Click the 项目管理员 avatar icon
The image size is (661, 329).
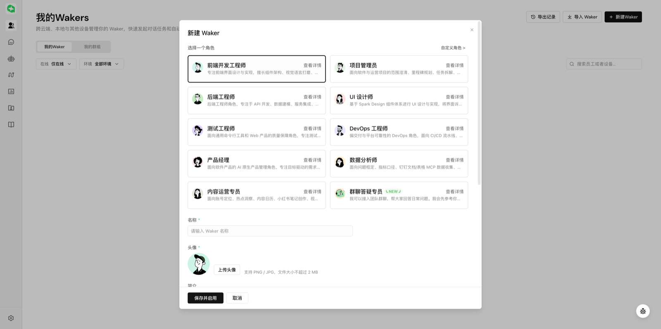pyautogui.click(x=340, y=67)
